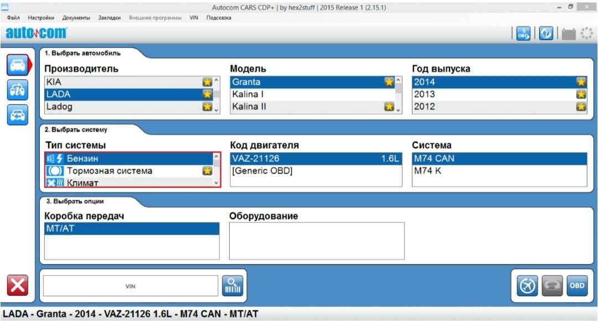Toggle favorite star for Тормозная система
Viewport: 598px width, 321px height.
click(x=207, y=171)
